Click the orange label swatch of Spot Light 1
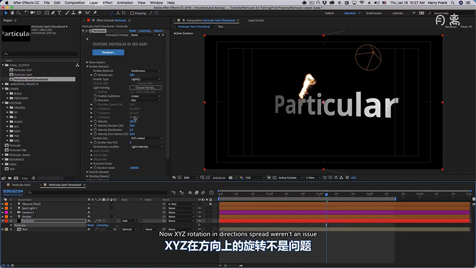The height and width of the screenshot is (268, 476). coord(7,208)
